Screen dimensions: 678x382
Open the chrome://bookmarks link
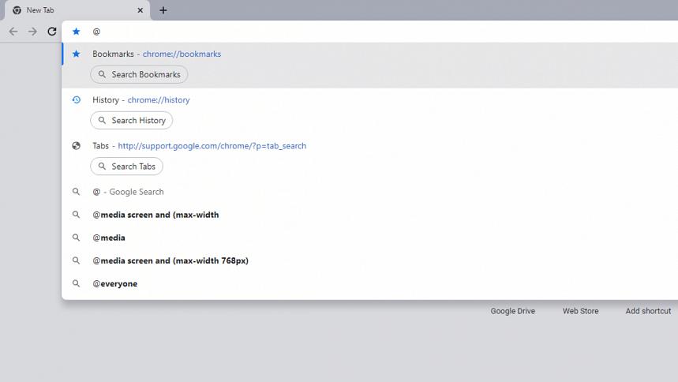click(182, 54)
